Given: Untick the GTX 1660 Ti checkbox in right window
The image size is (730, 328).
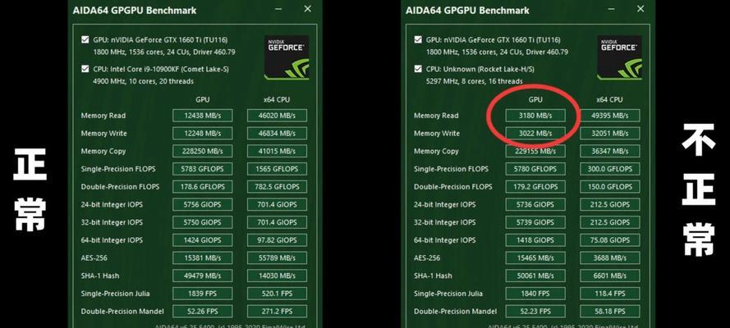Looking at the screenshot, I should 418,39.
